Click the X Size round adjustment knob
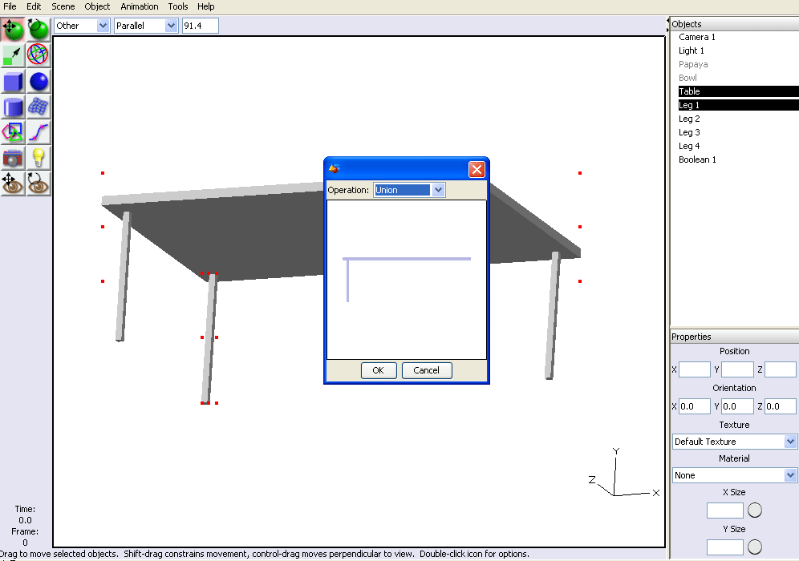This screenshot has height=561, width=799. [755, 511]
